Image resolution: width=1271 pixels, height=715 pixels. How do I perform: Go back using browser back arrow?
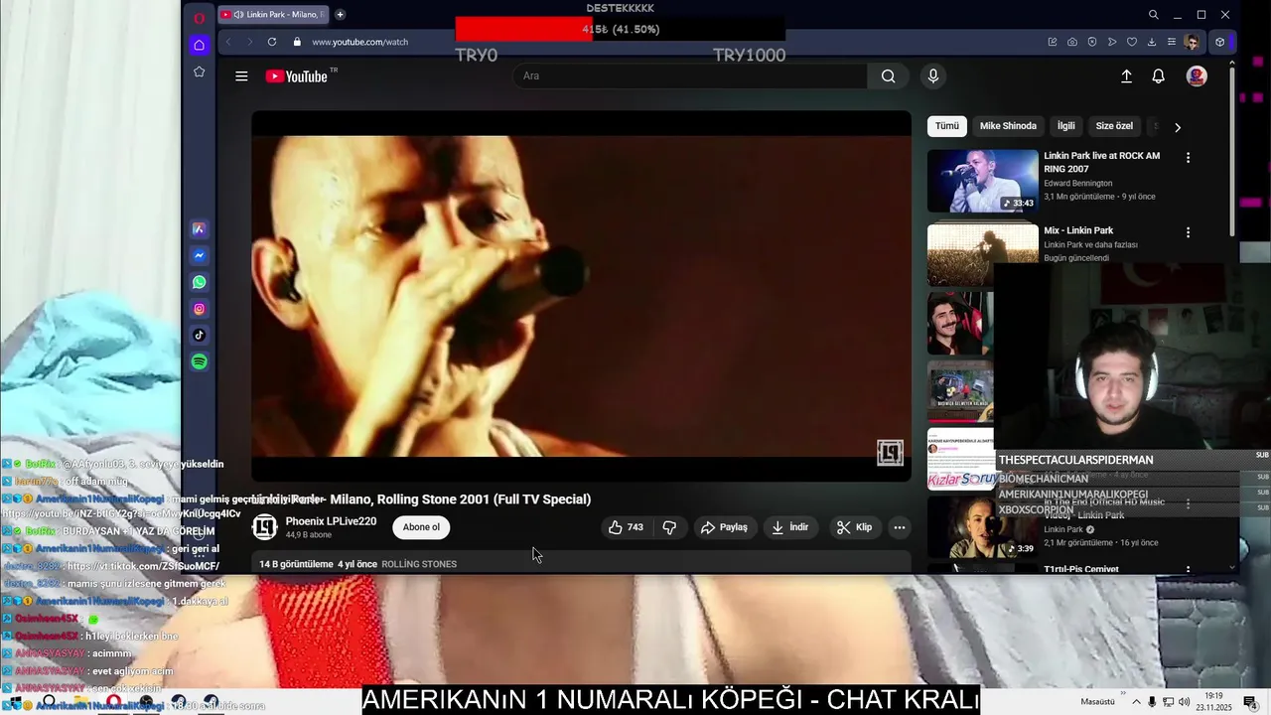pyautogui.click(x=228, y=42)
